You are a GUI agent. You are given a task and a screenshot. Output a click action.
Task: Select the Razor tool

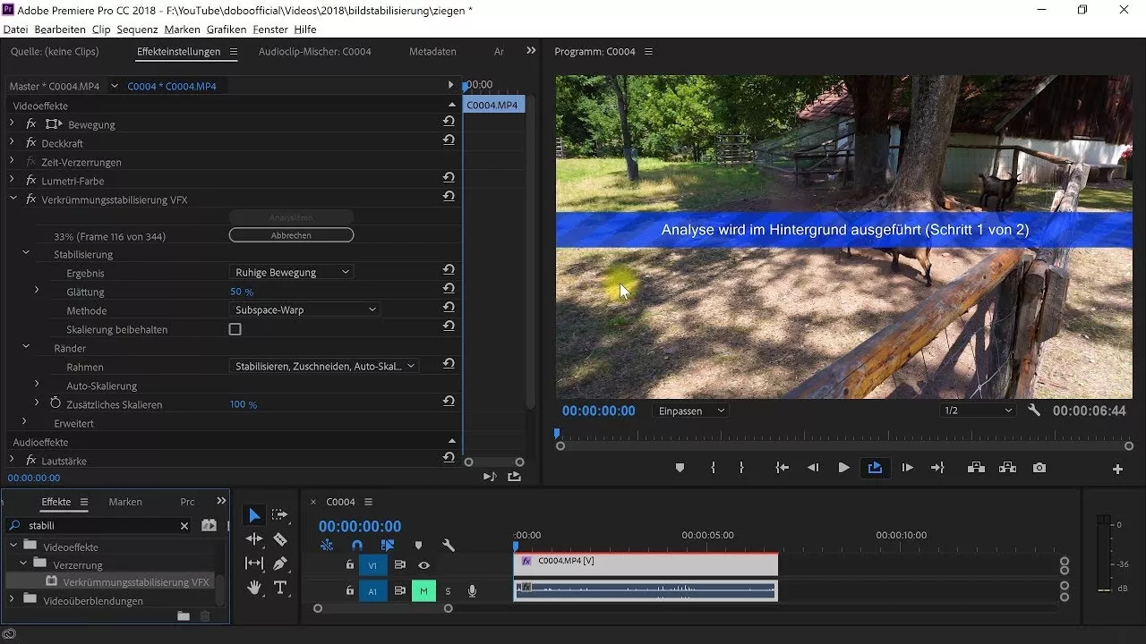tap(279, 538)
